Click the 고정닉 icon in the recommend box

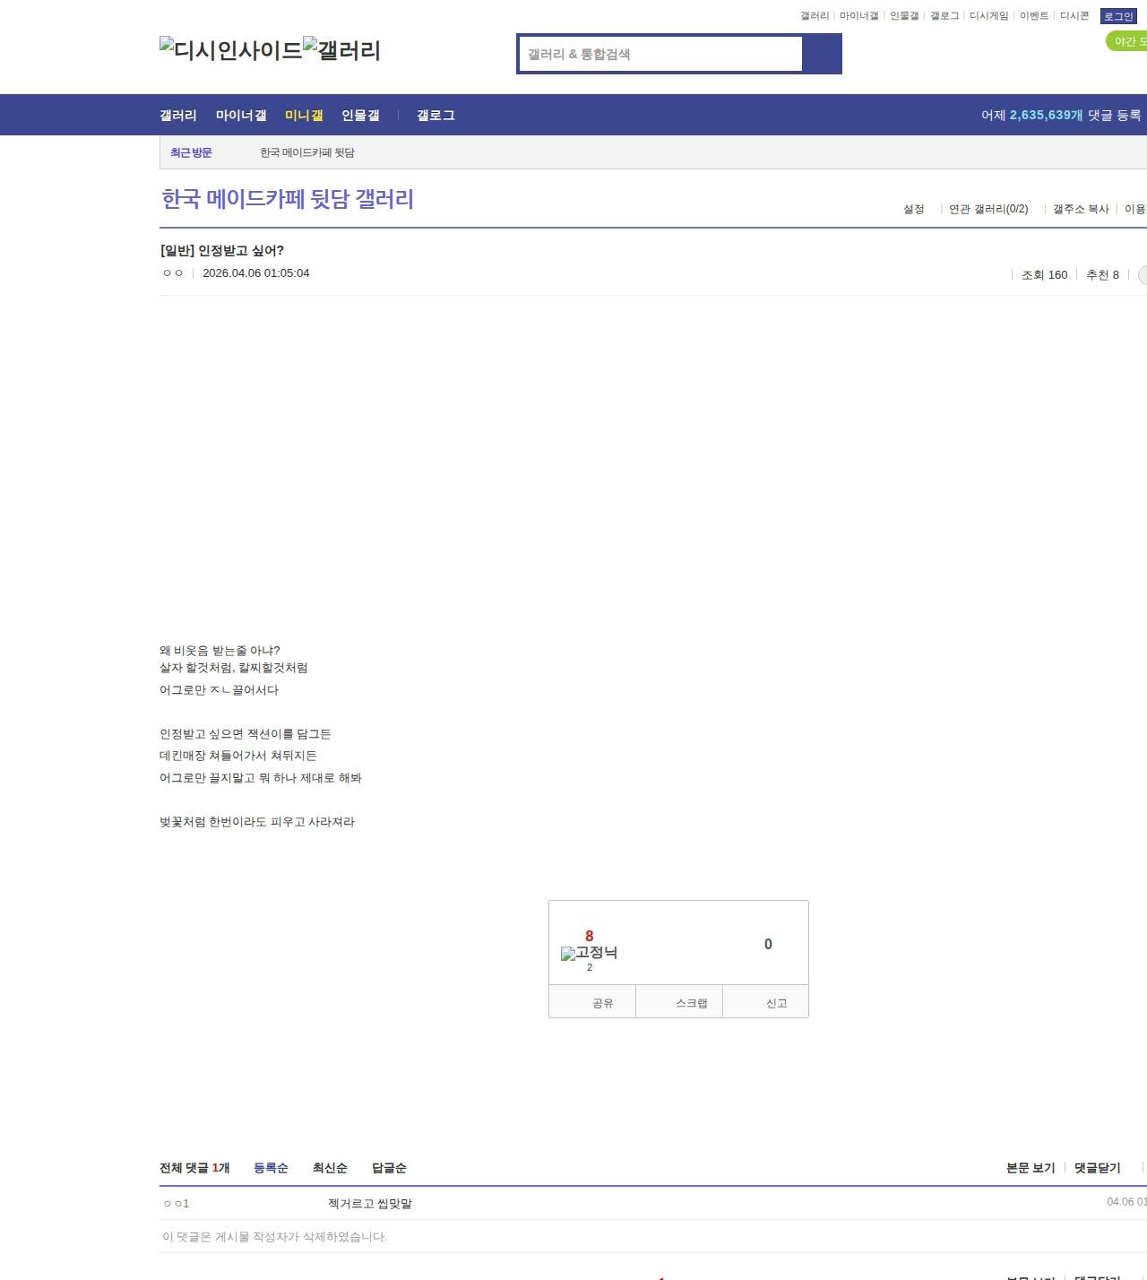tap(589, 953)
